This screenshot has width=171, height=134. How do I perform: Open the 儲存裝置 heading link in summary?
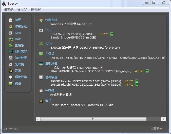tap(51, 77)
